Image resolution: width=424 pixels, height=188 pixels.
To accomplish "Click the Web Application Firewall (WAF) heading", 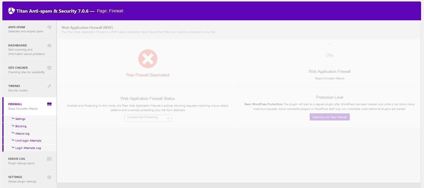I will click(87, 28).
